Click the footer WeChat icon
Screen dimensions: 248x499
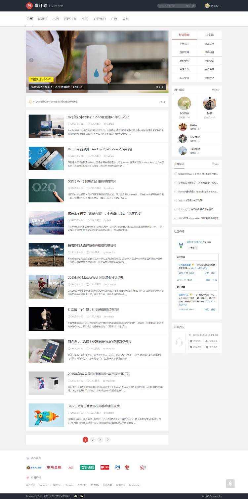pos(81,496)
